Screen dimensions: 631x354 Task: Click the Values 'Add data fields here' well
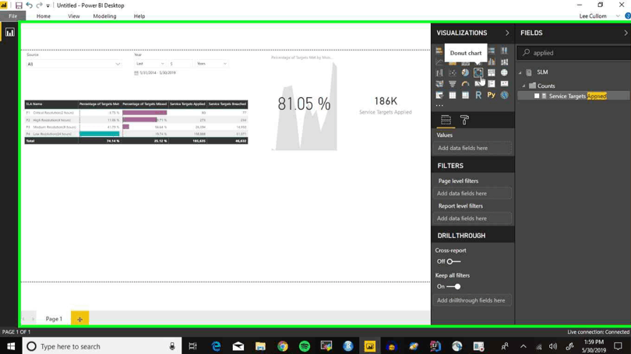click(474, 149)
